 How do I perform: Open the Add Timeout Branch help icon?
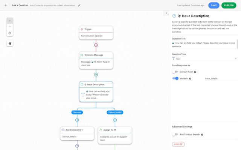[x=202, y=135]
